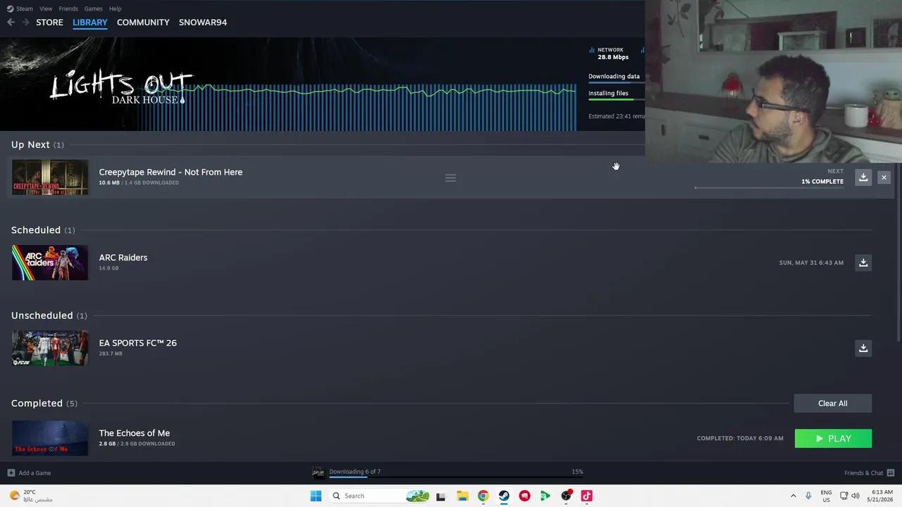This screenshot has height=507, width=902.
Task: Open the dark round app with red badge in the taskbar
Action: tap(566, 496)
